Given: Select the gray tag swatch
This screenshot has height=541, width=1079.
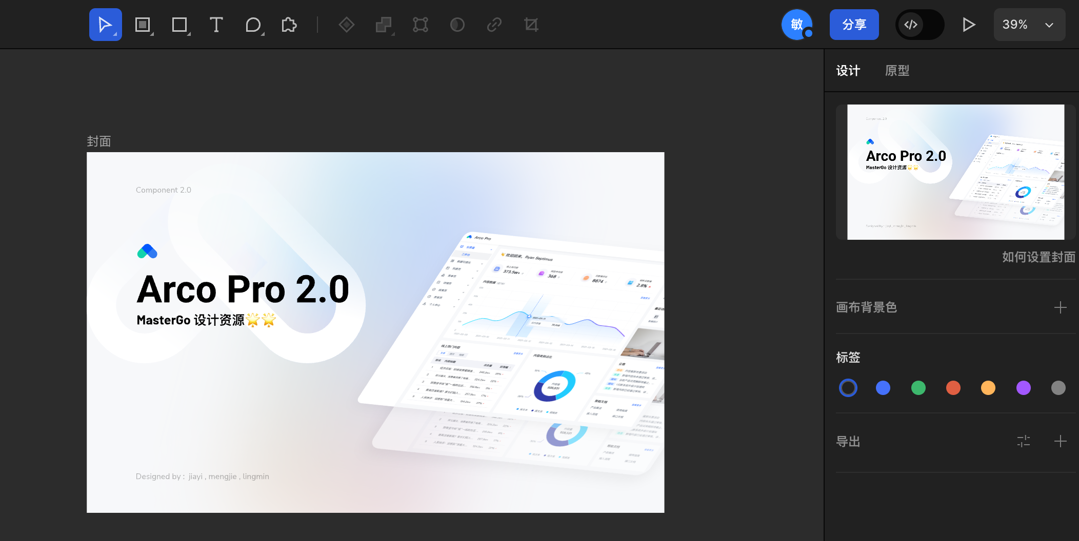Looking at the screenshot, I should click(1058, 388).
